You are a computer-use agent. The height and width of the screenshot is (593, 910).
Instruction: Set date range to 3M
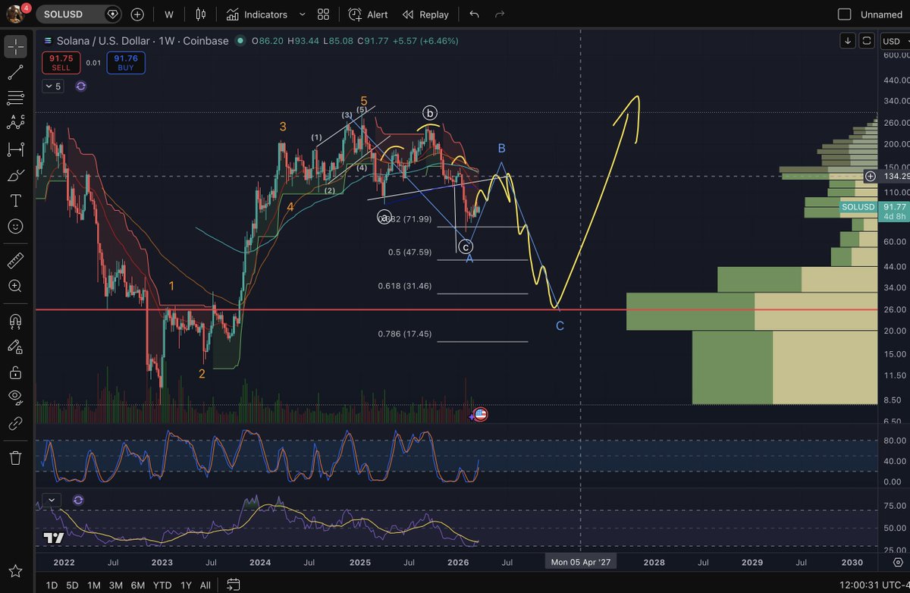(116, 585)
